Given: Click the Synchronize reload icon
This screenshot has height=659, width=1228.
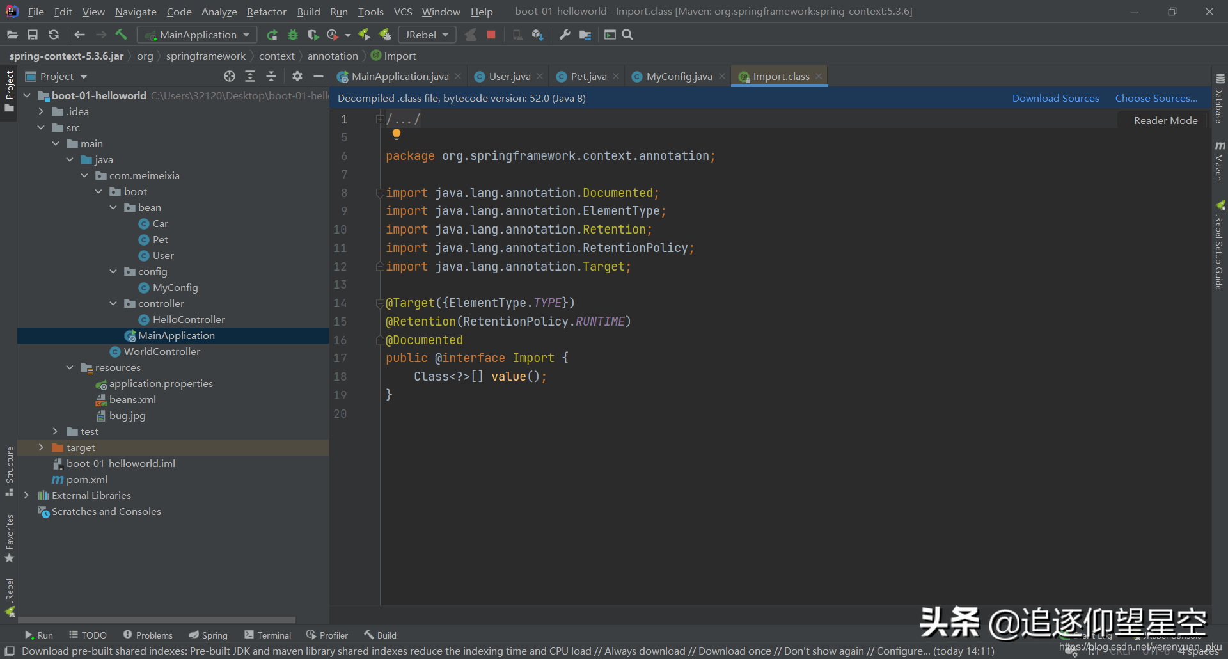Looking at the screenshot, I should 54,35.
